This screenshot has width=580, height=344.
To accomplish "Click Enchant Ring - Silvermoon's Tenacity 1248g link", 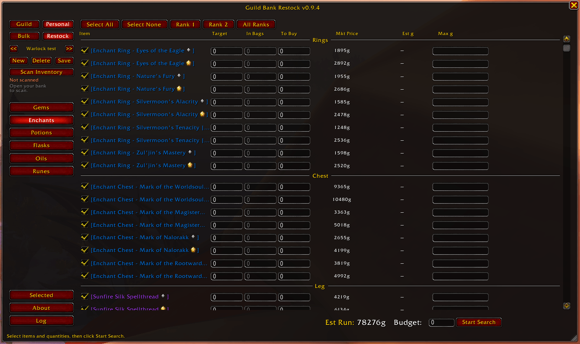I will coord(150,128).
